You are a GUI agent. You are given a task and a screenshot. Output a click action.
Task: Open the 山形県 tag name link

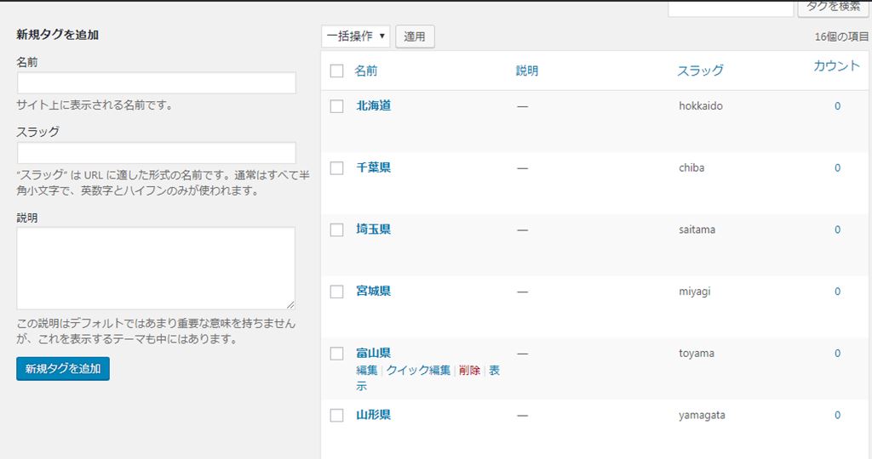tap(373, 415)
